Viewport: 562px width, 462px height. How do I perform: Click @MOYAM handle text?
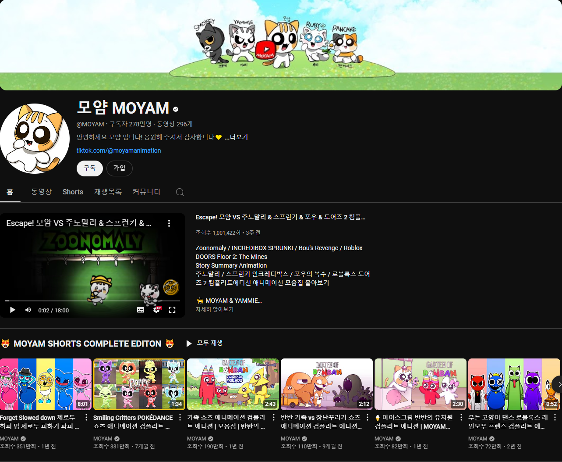click(x=90, y=124)
